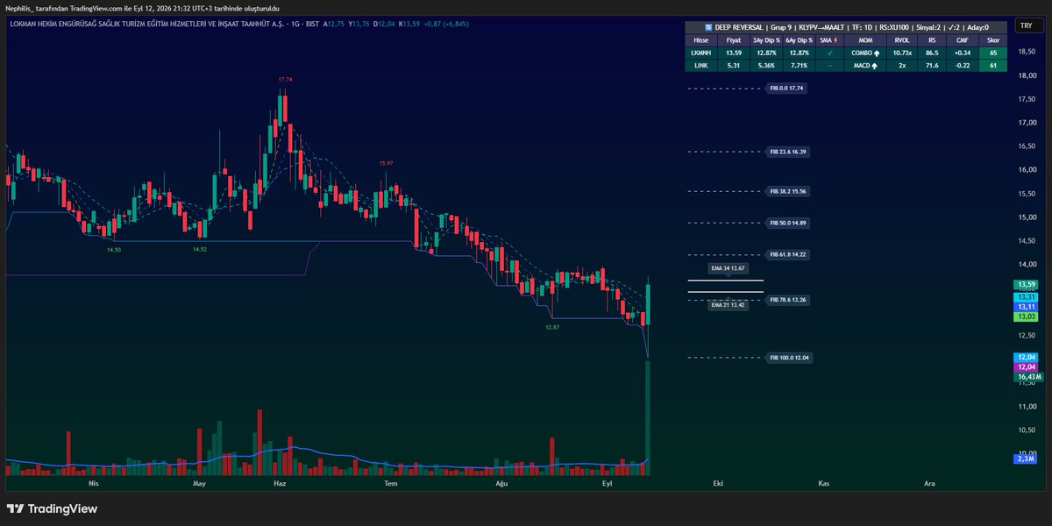1052x526 pixels.
Task: Click the 14.50 low price label
Action: click(114, 250)
